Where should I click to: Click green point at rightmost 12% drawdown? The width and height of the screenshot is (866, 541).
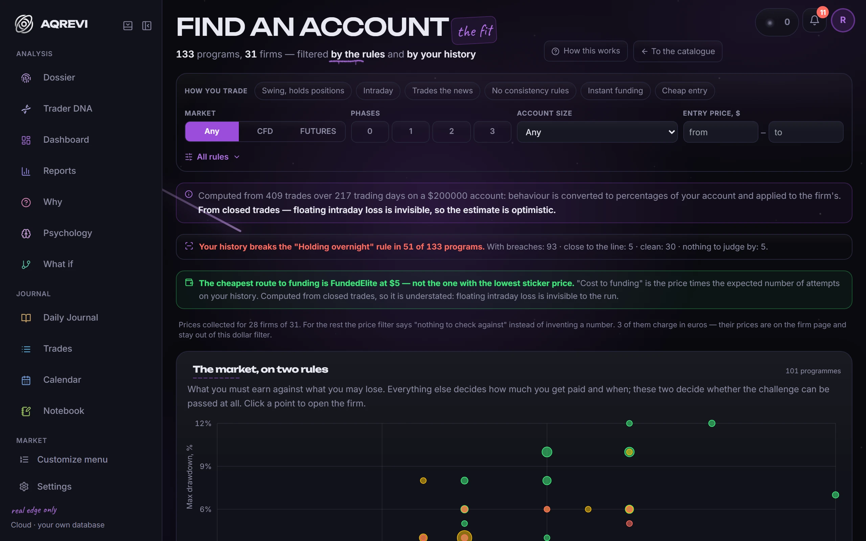pyautogui.click(x=712, y=423)
